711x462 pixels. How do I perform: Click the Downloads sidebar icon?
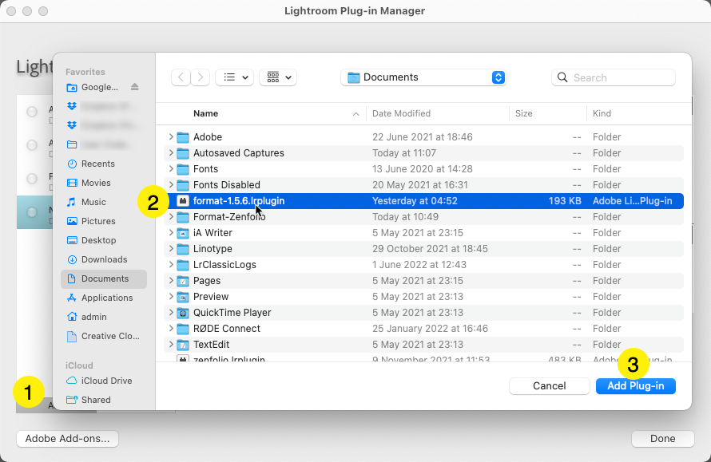click(x=72, y=259)
